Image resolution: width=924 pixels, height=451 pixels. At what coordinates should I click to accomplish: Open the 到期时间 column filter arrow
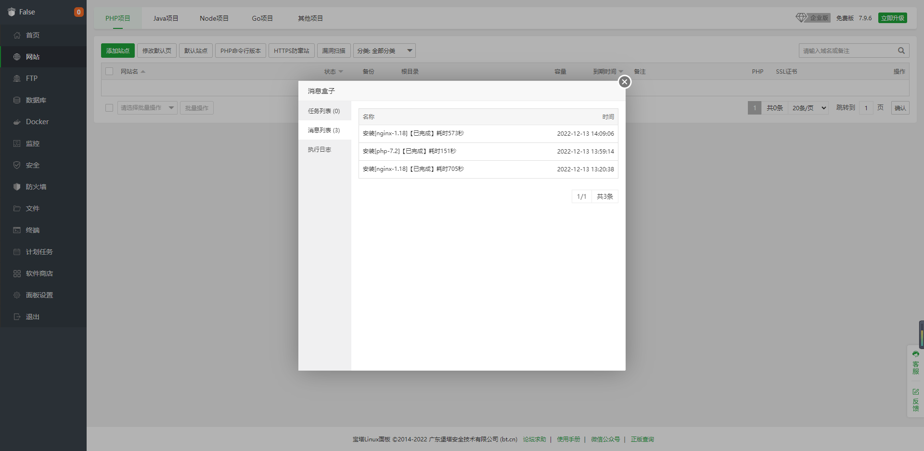pyautogui.click(x=621, y=72)
